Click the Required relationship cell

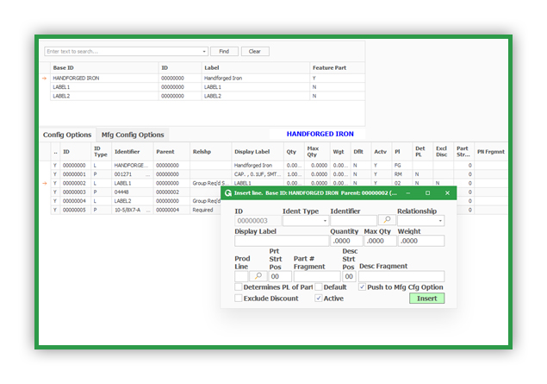206,210
